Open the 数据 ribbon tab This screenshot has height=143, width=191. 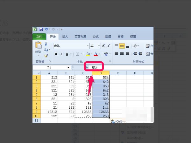(108, 37)
